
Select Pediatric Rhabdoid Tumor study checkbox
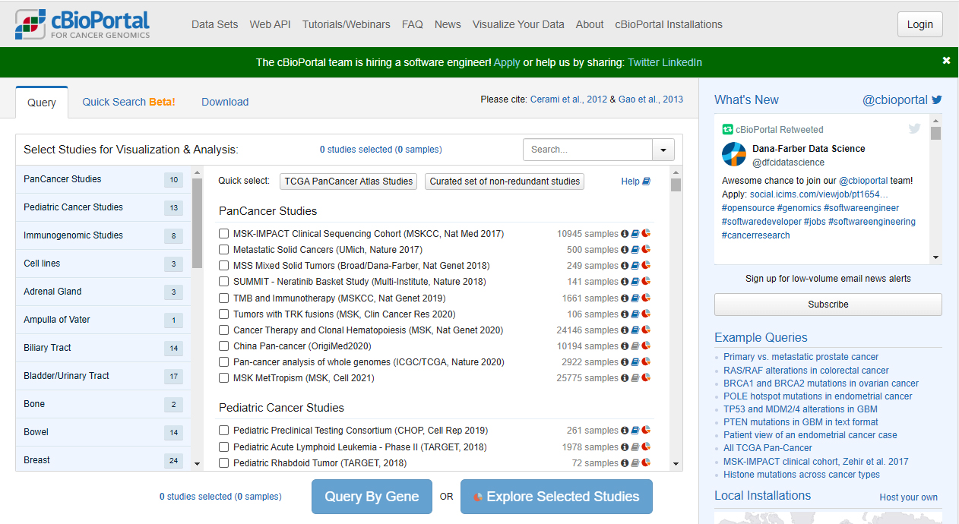click(x=224, y=463)
